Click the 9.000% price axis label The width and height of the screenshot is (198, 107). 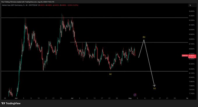click(192, 30)
